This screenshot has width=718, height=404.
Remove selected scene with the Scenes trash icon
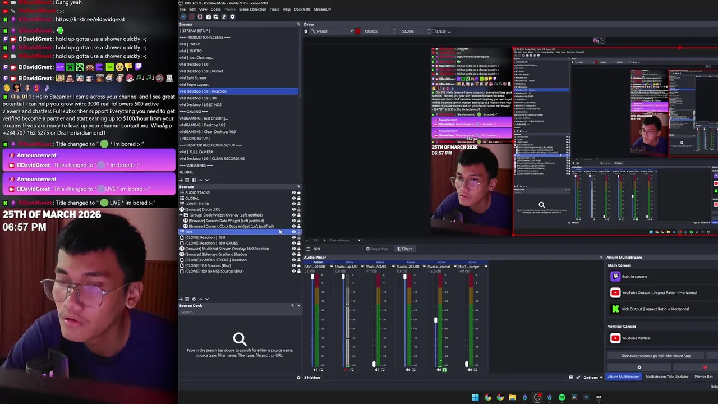[187, 180]
